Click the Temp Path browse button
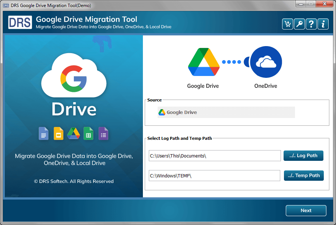This screenshot has height=225, width=336. click(x=304, y=175)
